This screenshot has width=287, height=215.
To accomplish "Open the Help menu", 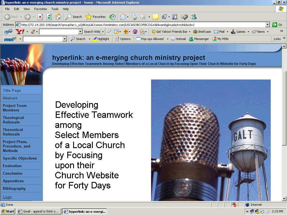I will (66, 9).
